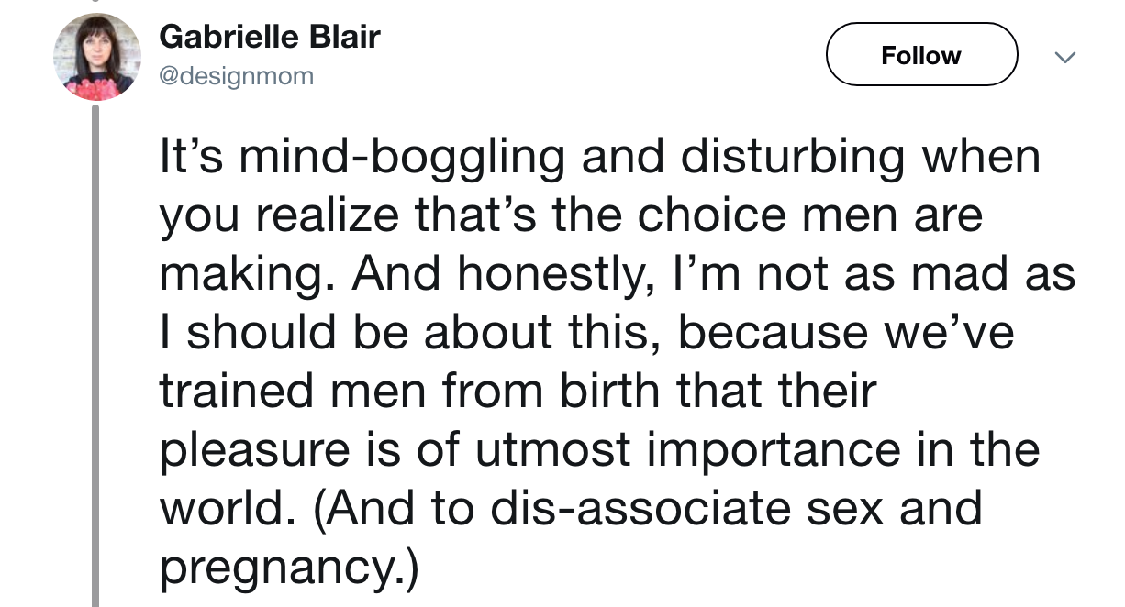Open the @designmom handle link
This screenshot has height=607, width=1125.
(237, 77)
